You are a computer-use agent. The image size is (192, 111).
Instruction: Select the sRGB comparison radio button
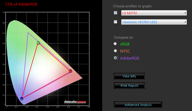pyautogui.click(x=115, y=44)
